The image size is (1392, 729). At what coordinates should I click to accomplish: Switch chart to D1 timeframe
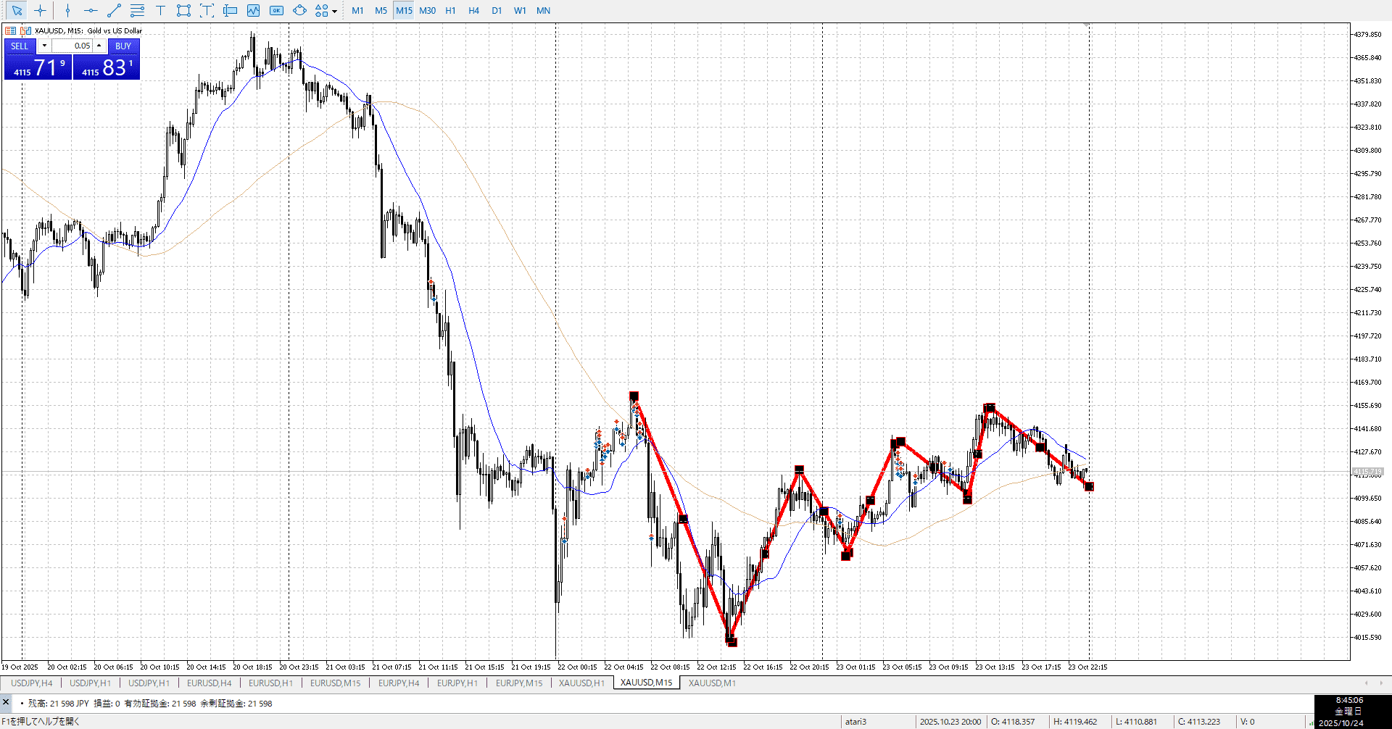pos(497,10)
